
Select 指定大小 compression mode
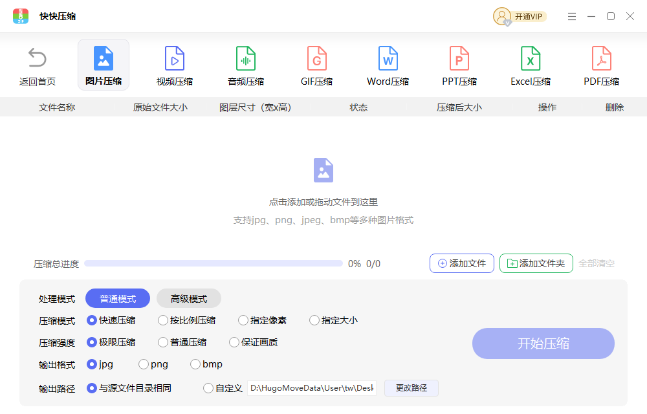coord(334,320)
